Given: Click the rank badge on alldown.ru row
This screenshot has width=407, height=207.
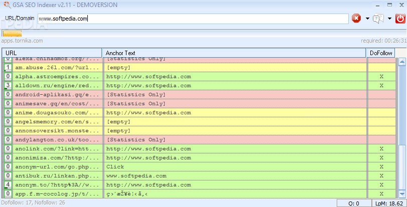Looking at the screenshot, I should [x=8, y=86].
